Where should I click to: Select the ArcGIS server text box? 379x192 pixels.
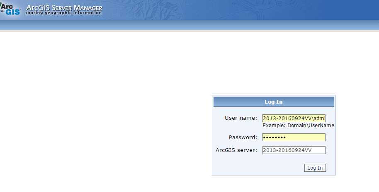tap(294, 150)
